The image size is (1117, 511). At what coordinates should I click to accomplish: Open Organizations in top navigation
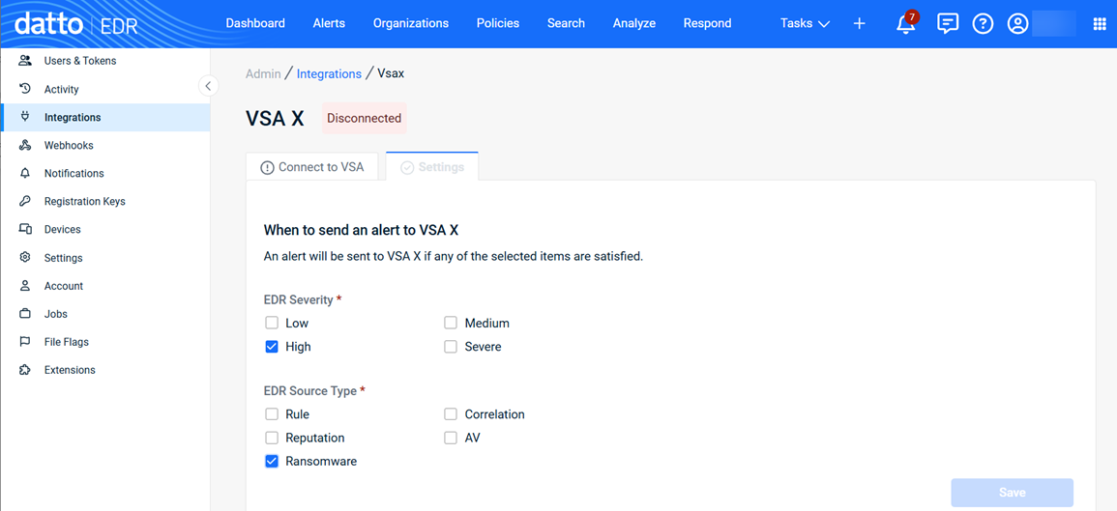click(x=410, y=23)
